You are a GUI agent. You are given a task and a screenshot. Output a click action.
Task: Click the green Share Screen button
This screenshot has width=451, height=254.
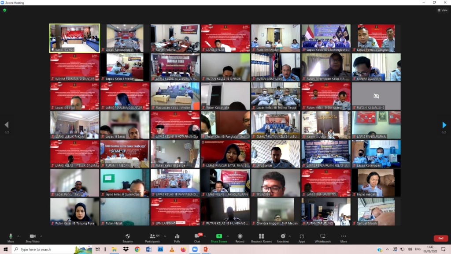pyautogui.click(x=219, y=237)
